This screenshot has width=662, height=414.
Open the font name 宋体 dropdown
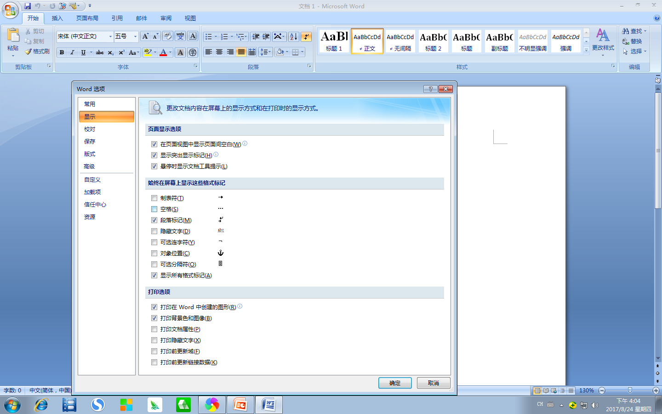pos(110,36)
